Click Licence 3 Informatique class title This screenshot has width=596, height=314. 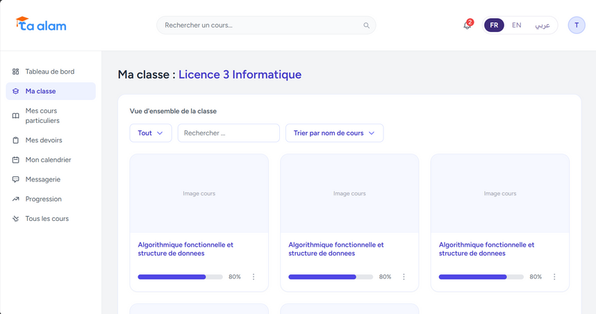240,74
